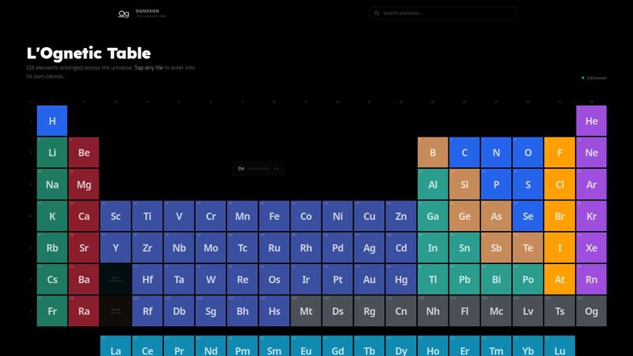
Task: Open the Bromine Br tile
Action: pos(559,216)
